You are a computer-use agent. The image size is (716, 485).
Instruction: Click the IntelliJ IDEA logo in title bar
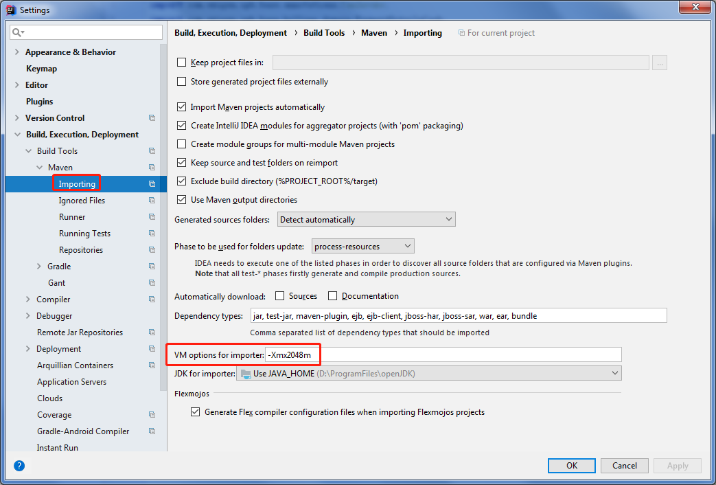click(12, 9)
